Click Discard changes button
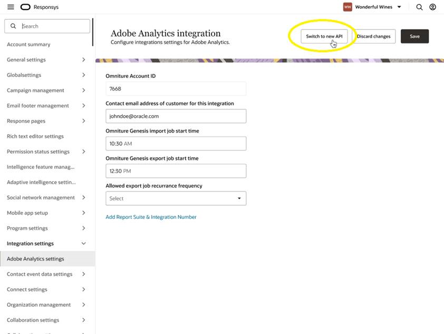444x334 pixels. coord(373,36)
